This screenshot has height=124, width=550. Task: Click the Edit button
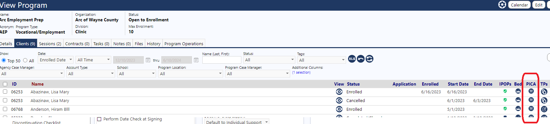(539, 5)
